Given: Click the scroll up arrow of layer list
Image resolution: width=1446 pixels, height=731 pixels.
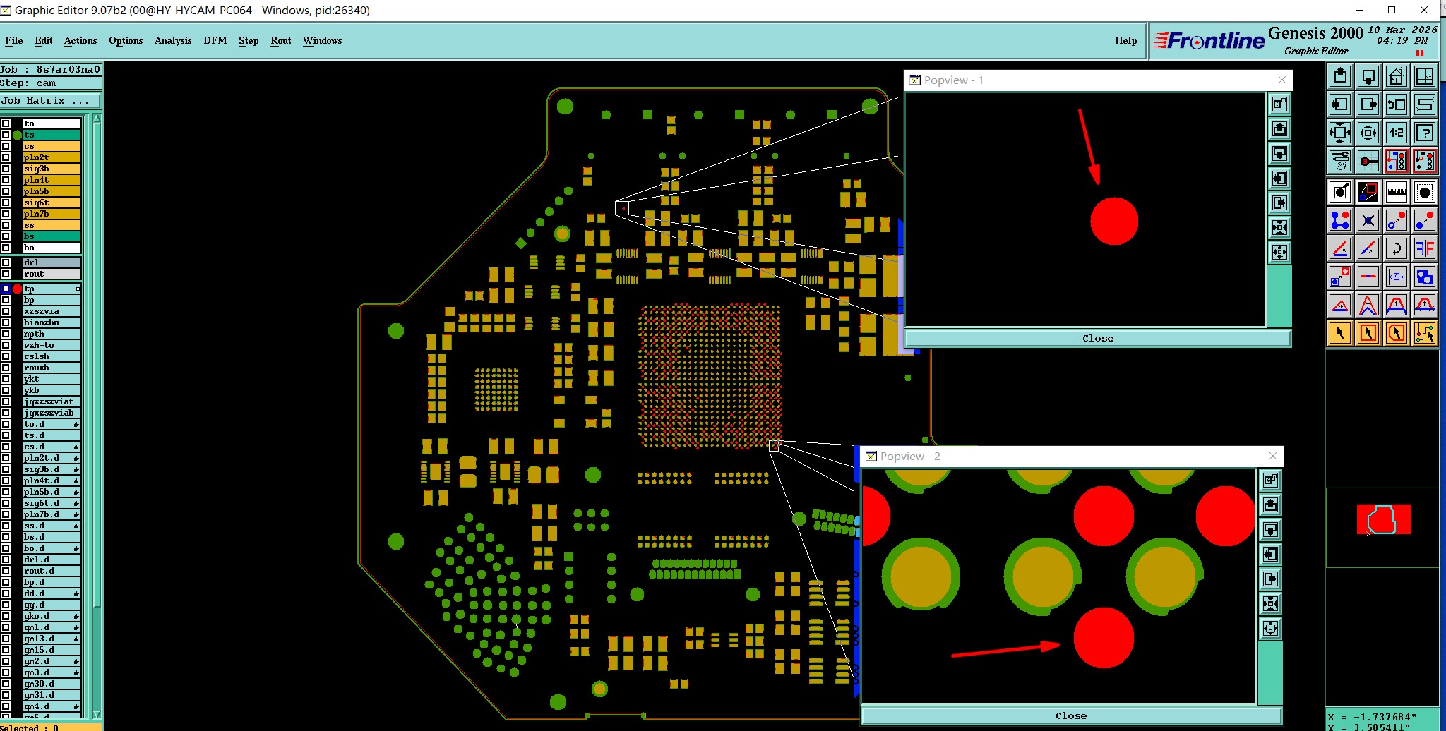Looking at the screenshot, I should click(x=97, y=119).
